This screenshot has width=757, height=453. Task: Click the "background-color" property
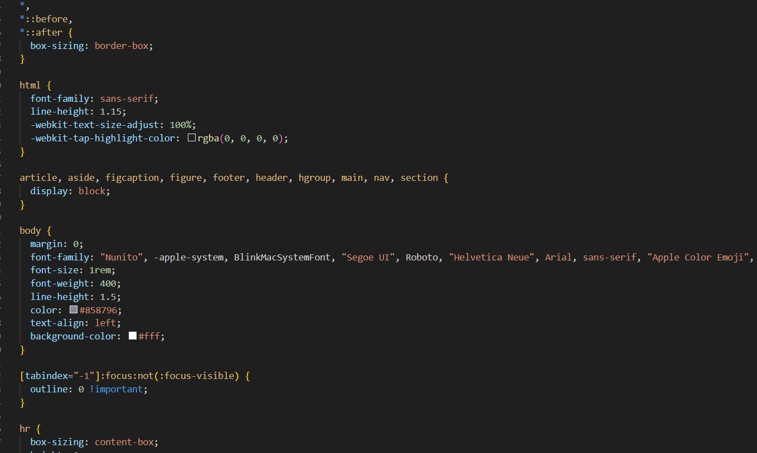[73, 336]
